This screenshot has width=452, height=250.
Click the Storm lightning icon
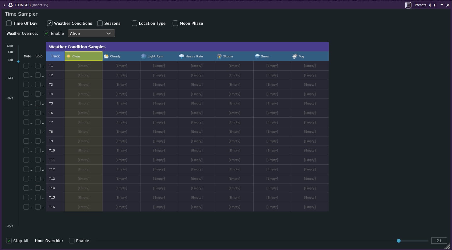(x=219, y=56)
